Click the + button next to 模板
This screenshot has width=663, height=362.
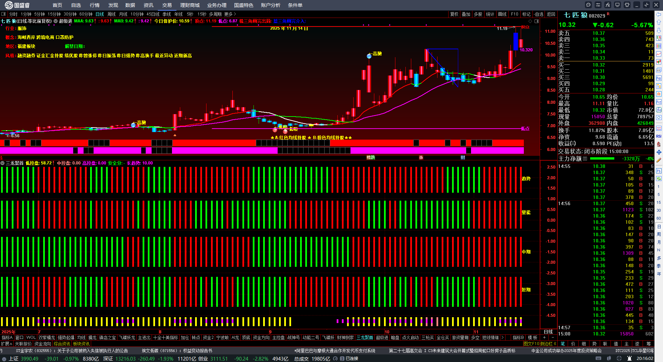pyautogui.click(x=544, y=338)
